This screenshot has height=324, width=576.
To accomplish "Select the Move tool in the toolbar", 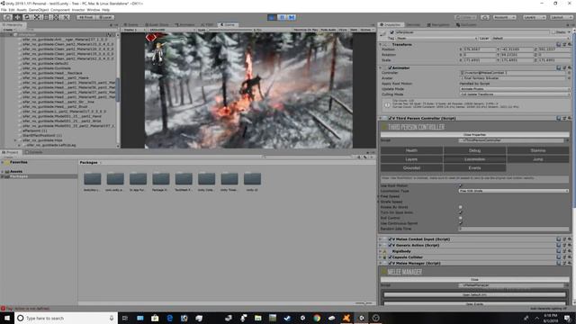I will (x=17, y=17).
